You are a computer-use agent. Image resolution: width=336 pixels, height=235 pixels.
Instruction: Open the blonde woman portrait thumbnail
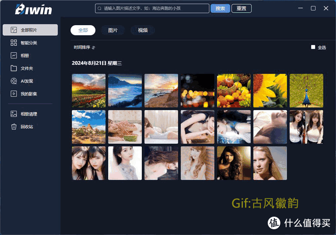(270, 163)
